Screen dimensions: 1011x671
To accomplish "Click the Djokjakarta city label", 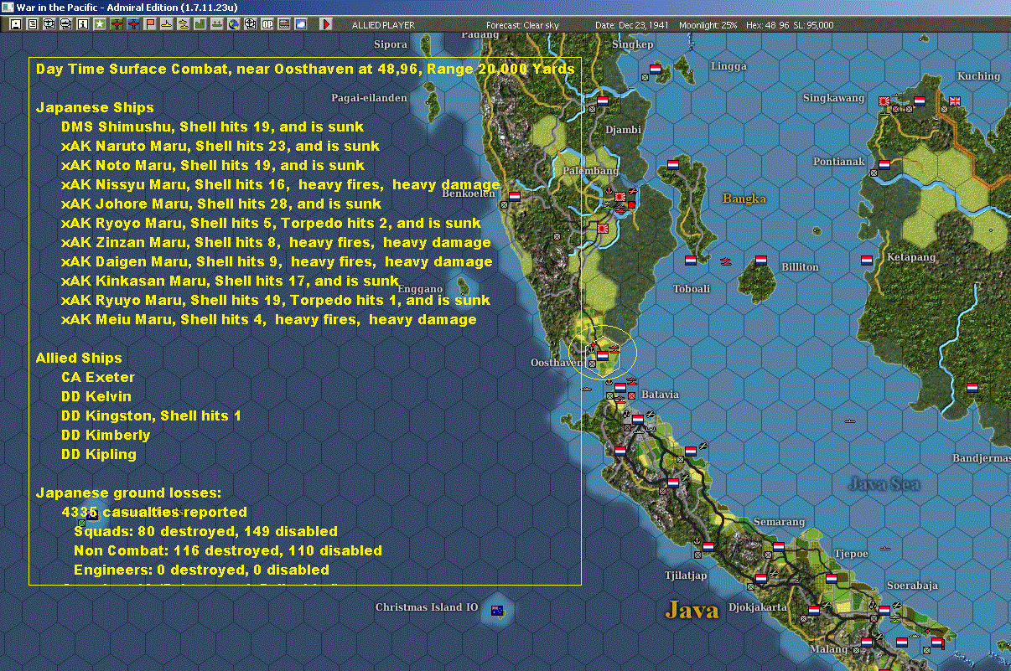I will [758, 606].
